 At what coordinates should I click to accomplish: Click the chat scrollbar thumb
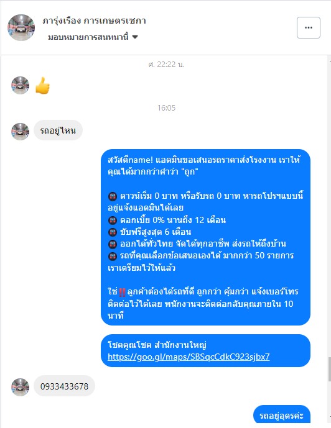coord(329,370)
